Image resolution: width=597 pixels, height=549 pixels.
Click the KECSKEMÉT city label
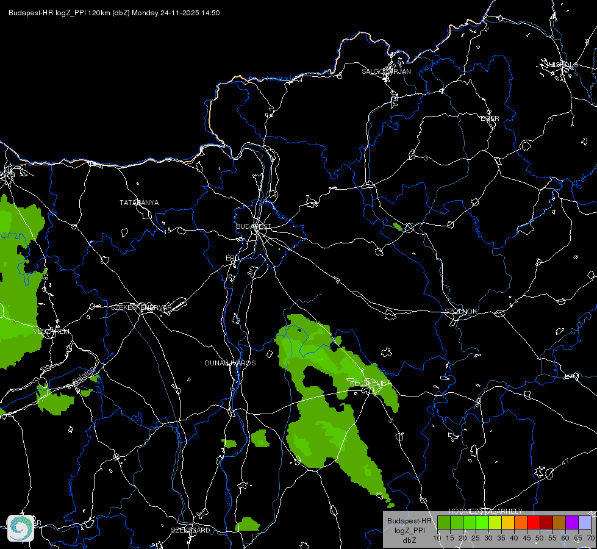tap(370, 383)
